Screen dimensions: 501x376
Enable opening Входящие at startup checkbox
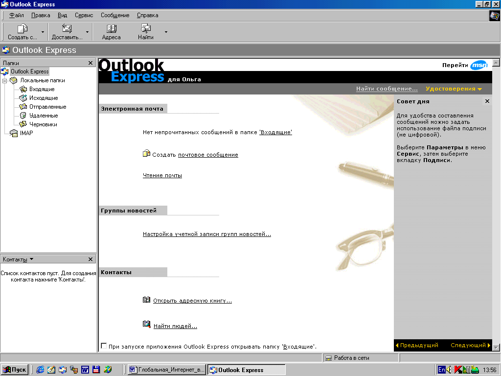point(104,346)
